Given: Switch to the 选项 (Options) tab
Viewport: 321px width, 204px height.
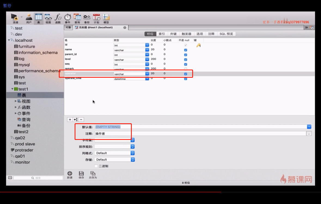Looking at the screenshot, I should click(x=200, y=34).
